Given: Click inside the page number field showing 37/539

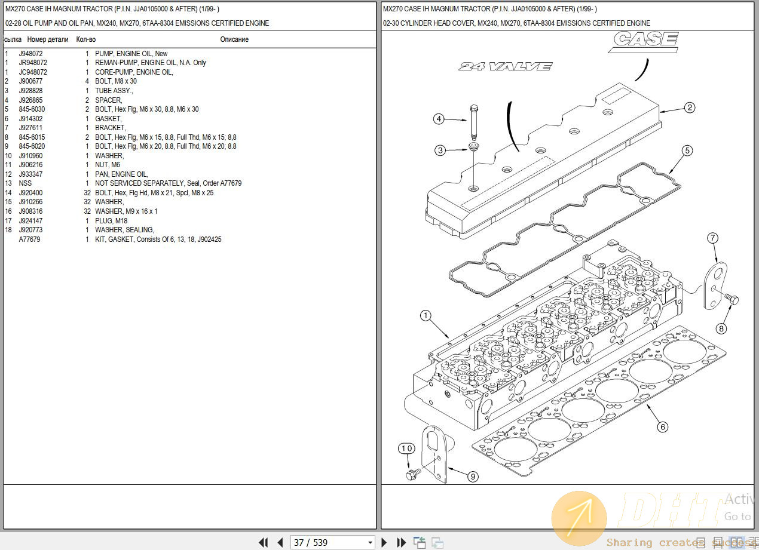Looking at the screenshot, I should [x=323, y=542].
